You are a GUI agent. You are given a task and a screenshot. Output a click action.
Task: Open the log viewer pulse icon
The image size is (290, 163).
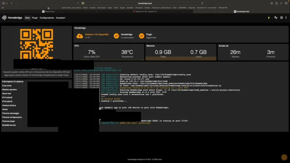click(275, 18)
